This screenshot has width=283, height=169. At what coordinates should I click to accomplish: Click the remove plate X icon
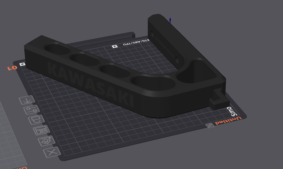click(x=52, y=152)
